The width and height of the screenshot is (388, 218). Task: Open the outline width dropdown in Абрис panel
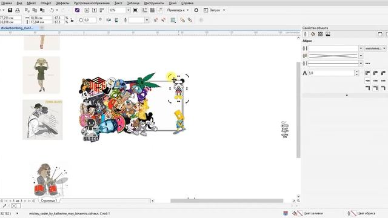[x=361, y=48]
